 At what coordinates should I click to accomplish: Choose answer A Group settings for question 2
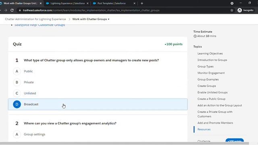[98, 134]
